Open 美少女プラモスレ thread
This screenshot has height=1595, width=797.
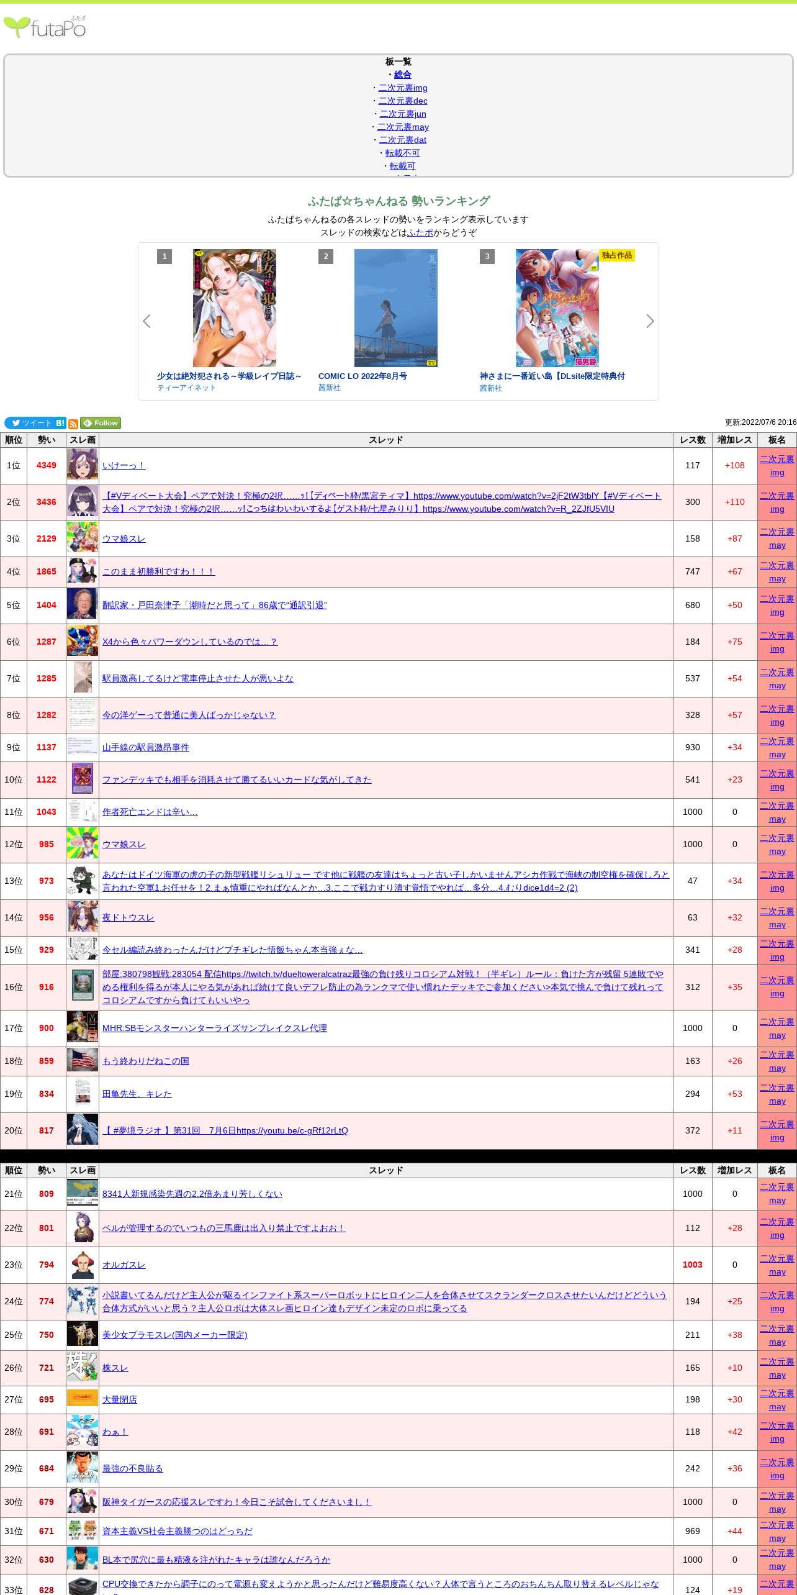[x=175, y=1335]
